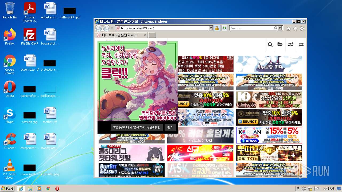Screen dimensions: 342x192
Task: Click the Opera taskbar icon
Action: [x=57, y=189]
